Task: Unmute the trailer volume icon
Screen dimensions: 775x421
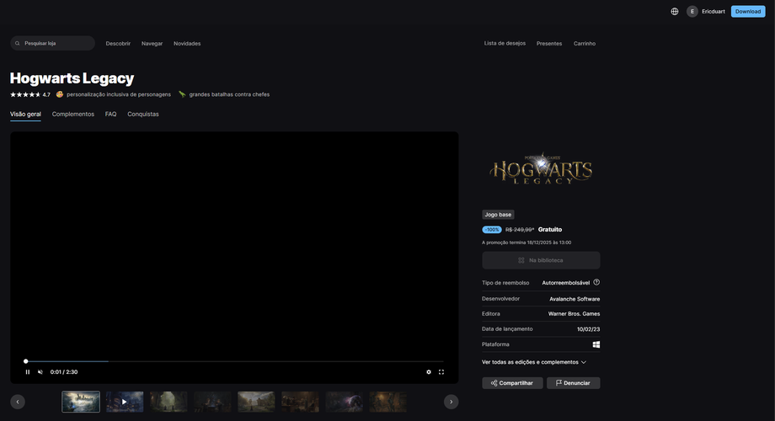Action: 40,372
